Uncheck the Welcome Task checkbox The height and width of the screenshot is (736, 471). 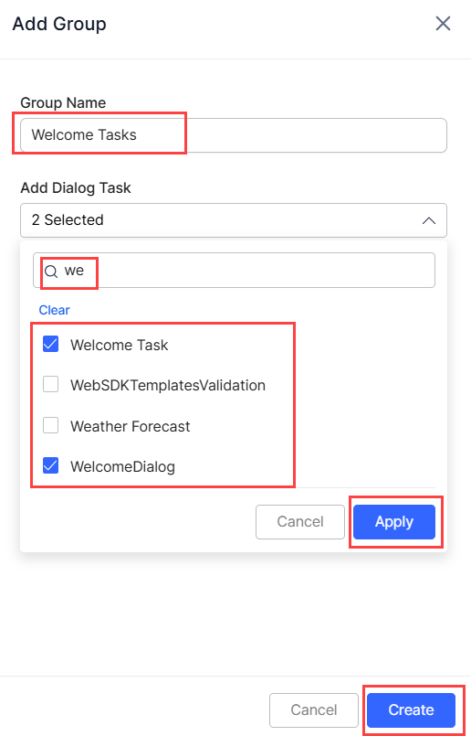(x=50, y=344)
